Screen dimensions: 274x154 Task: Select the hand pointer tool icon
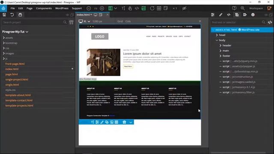130,8
